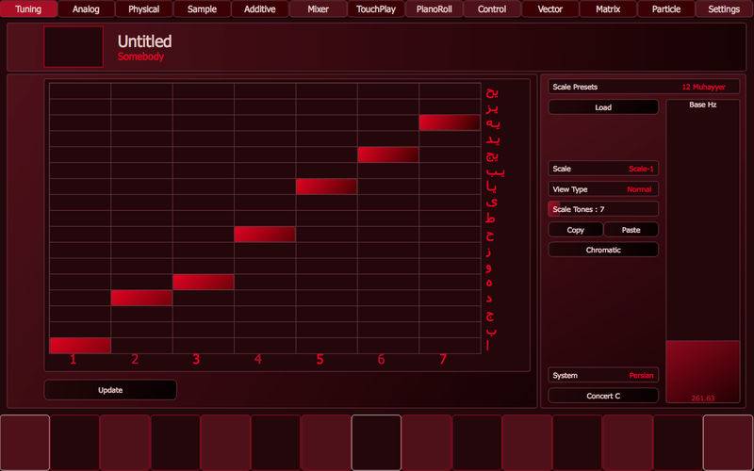Open the PianoRoll tab
754x471 pixels.
pos(434,8)
